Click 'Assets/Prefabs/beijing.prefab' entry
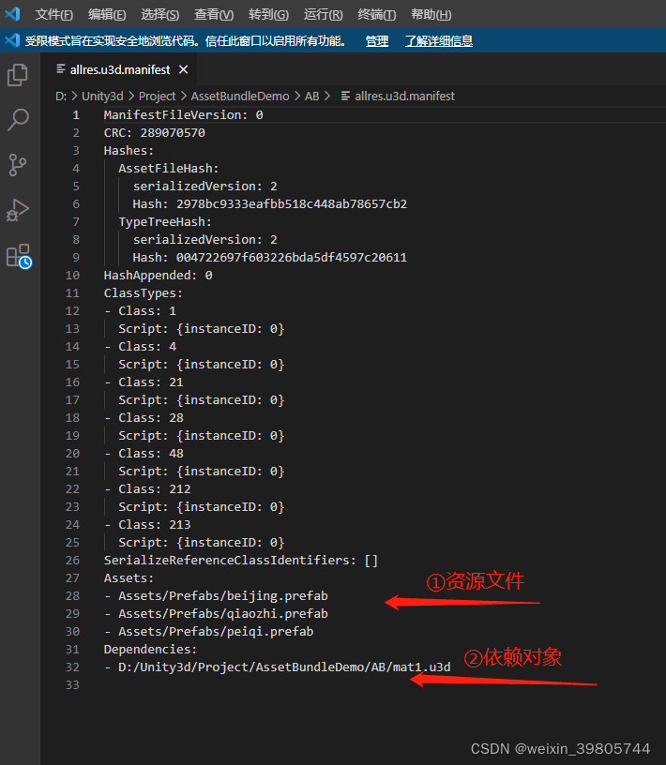 [x=223, y=595]
